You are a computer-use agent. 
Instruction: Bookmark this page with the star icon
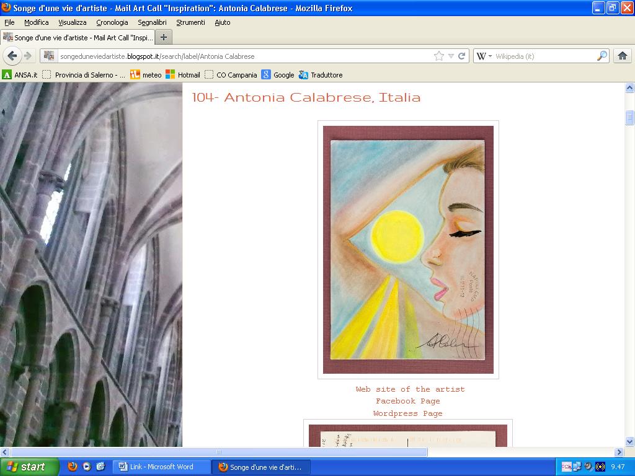coord(439,56)
